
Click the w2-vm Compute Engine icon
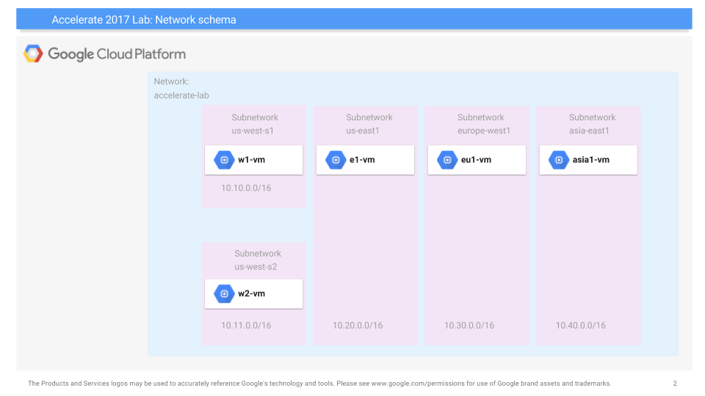(224, 294)
